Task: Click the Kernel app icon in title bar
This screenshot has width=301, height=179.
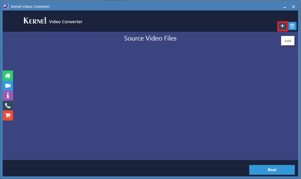Action: [x=6, y=6]
